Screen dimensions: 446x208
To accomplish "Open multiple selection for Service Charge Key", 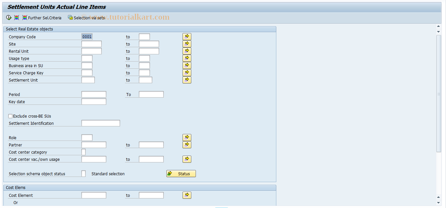I will click(187, 73).
